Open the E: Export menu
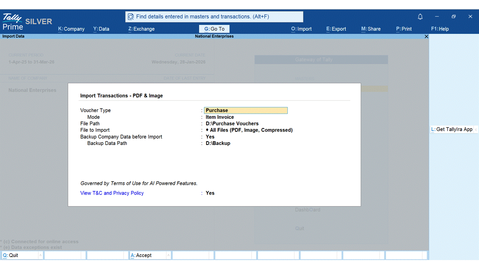The width and height of the screenshot is (479, 269). [x=336, y=29]
